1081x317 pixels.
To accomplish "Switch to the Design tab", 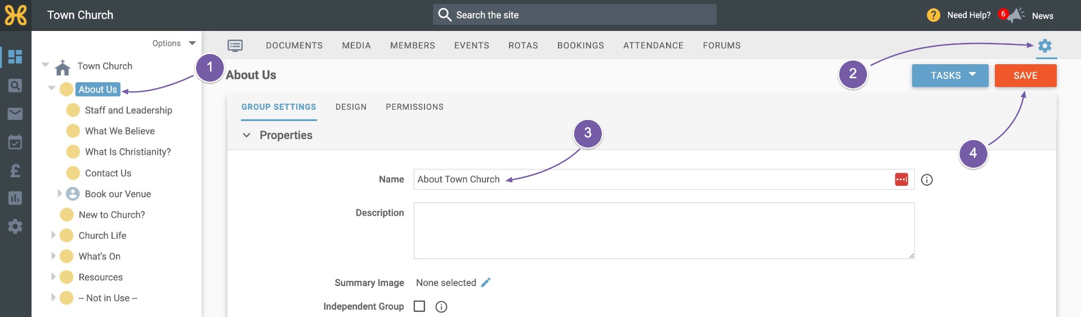I will click(x=351, y=107).
